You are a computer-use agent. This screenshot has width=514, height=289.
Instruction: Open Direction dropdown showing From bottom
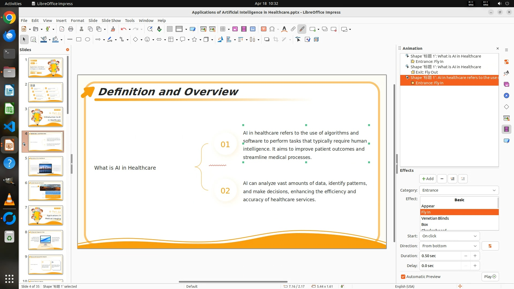click(x=449, y=246)
